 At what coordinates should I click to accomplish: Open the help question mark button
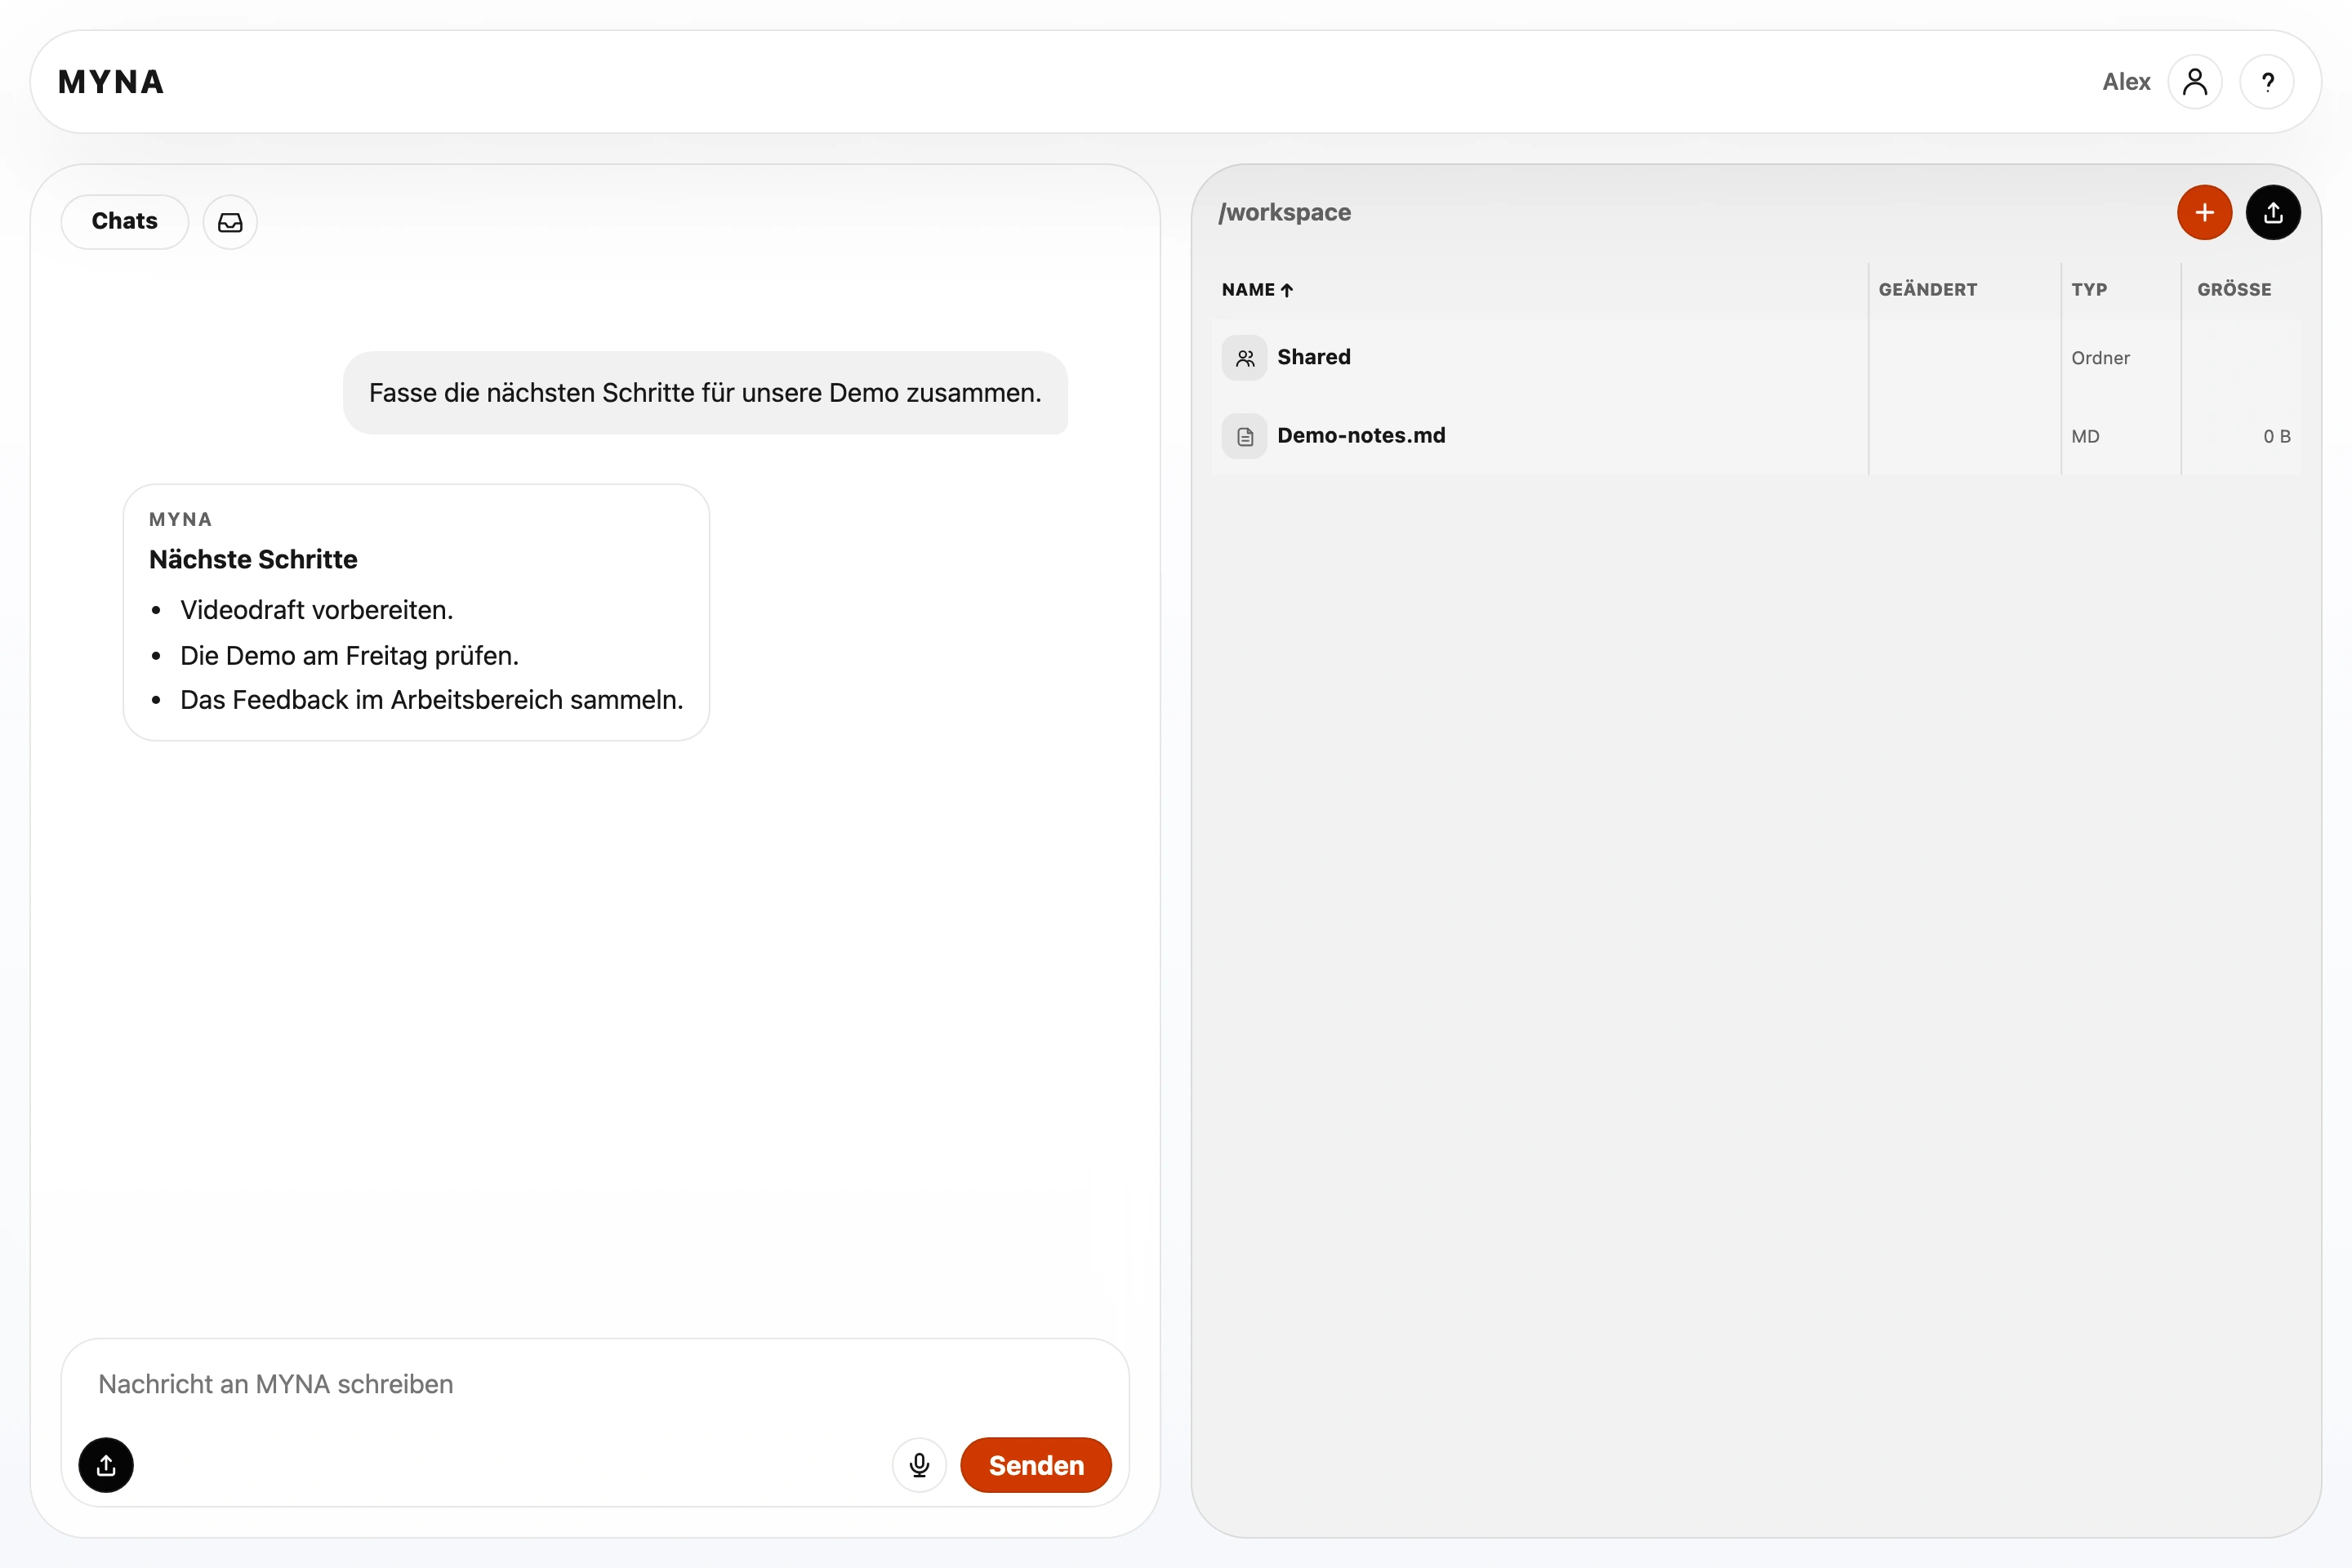tap(2267, 82)
